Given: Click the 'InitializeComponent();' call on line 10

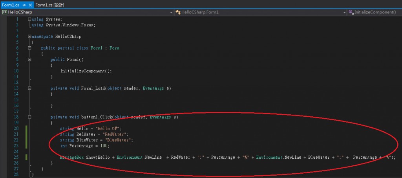Looking at the screenshot, I should 86,71.
